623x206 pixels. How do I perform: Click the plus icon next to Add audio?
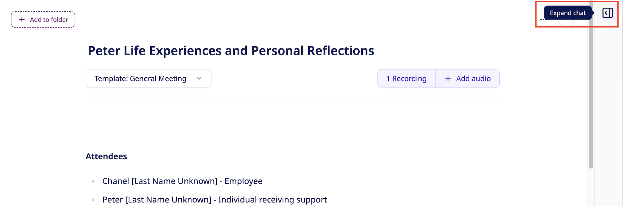(x=448, y=78)
